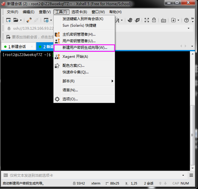Click SSH2 lock status indicator
Screen dimensions: 198x189
pyautogui.click(x=79, y=183)
